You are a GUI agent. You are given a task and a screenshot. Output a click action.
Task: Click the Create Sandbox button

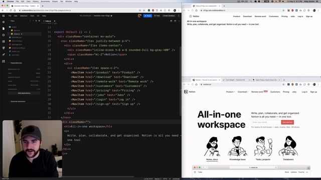(x=169, y=15)
